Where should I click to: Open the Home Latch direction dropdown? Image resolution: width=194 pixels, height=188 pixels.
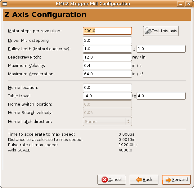click(x=107, y=122)
